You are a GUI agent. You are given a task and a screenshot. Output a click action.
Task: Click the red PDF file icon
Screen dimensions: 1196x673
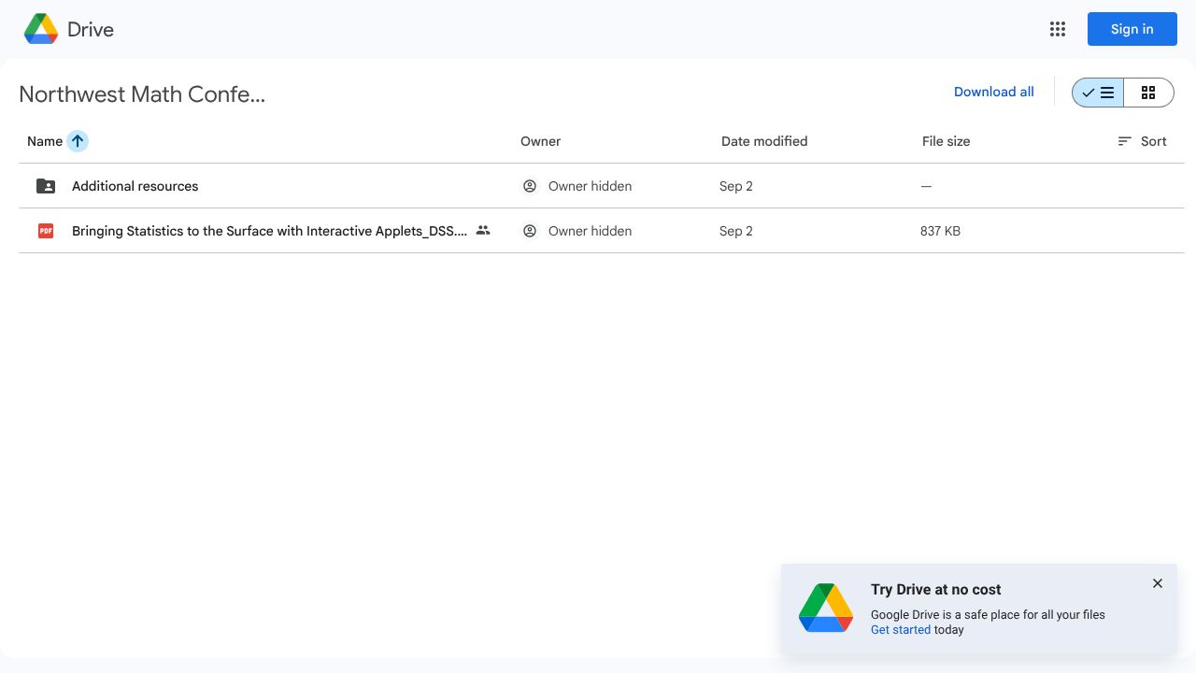pyautogui.click(x=46, y=231)
